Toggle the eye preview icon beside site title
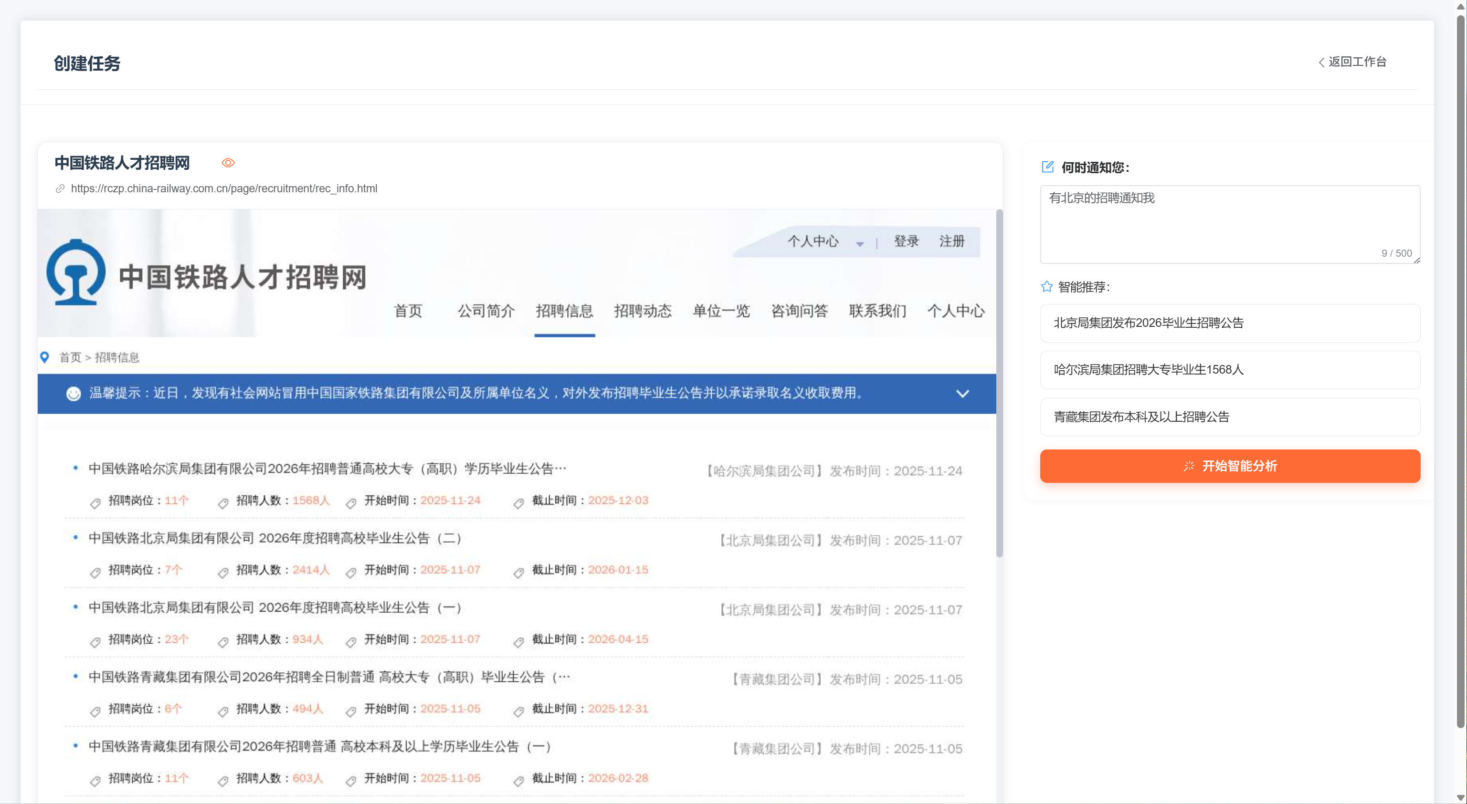The width and height of the screenshot is (1467, 804). (x=228, y=163)
